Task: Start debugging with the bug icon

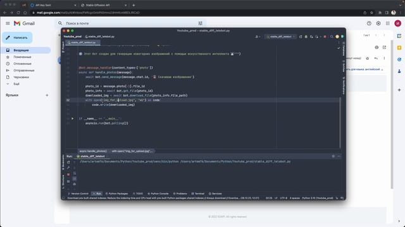Action: tap(306, 37)
